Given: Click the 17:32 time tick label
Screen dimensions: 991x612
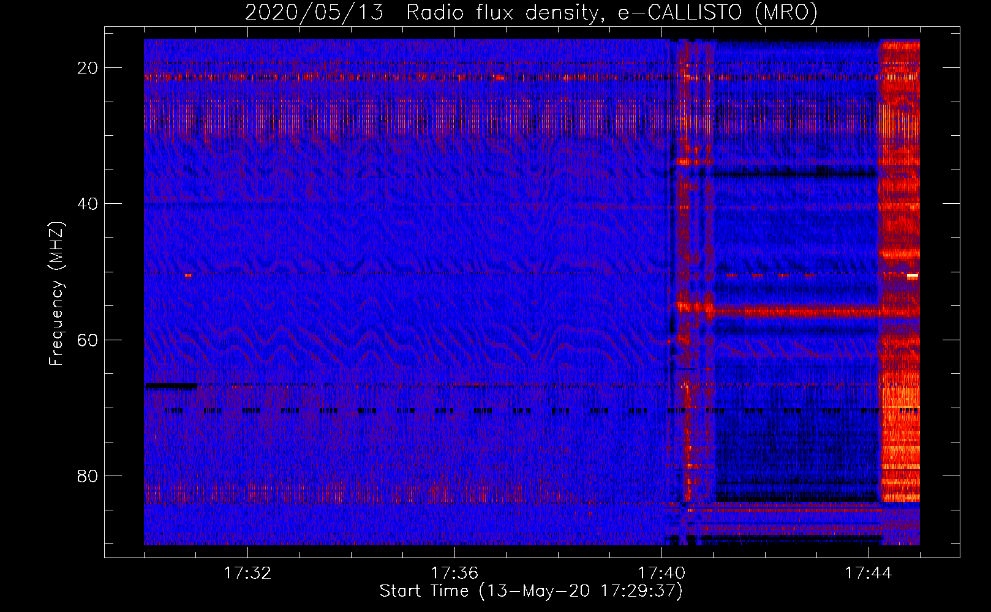Looking at the screenshot, I should (247, 573).
